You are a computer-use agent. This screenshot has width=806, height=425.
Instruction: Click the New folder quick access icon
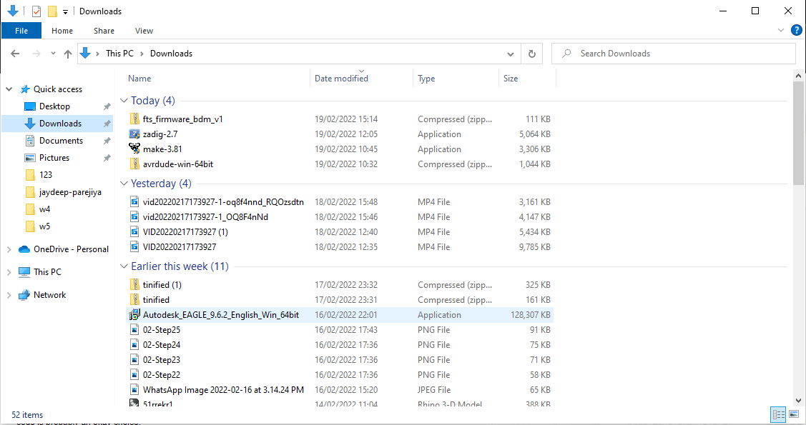52,11
